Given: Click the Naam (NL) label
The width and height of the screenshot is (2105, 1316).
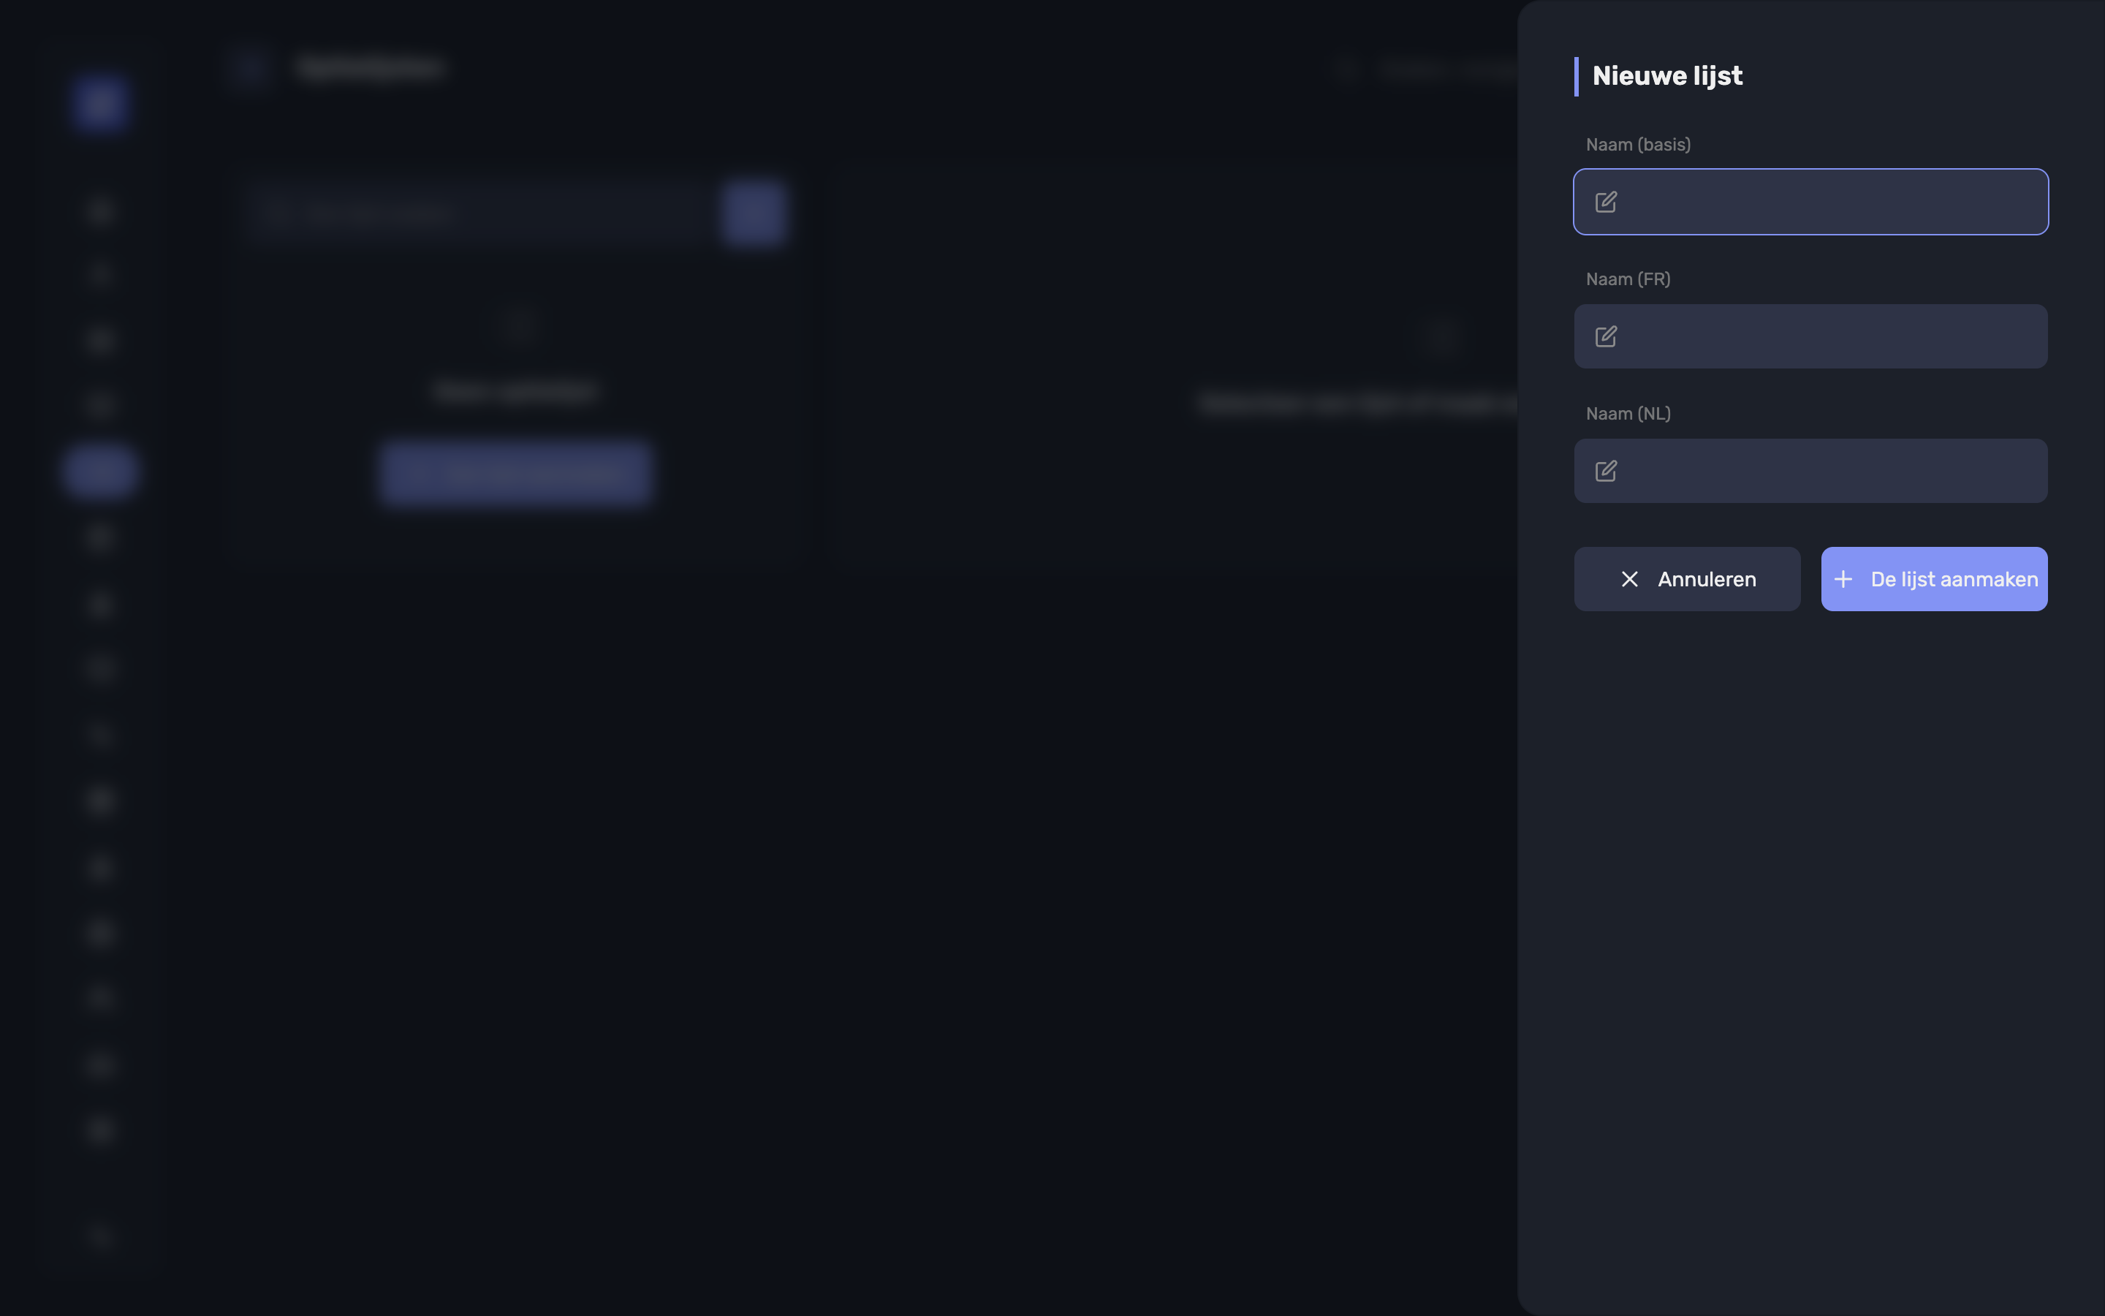Looking at the screenshot, I should click(x=1628, y=413).
